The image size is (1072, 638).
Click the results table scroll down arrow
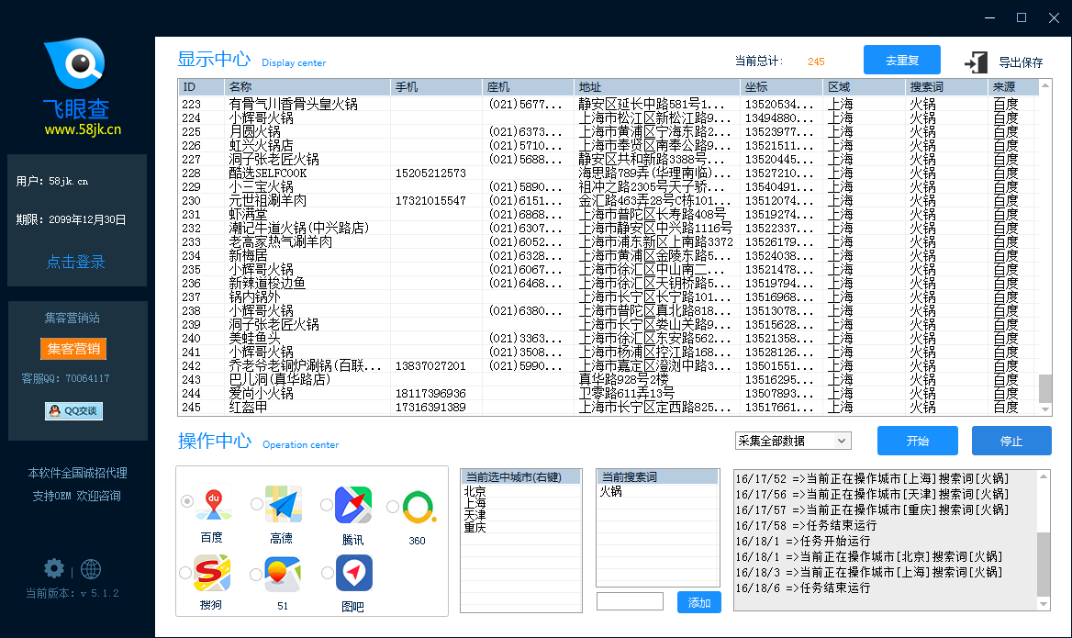coord(1044,409)
